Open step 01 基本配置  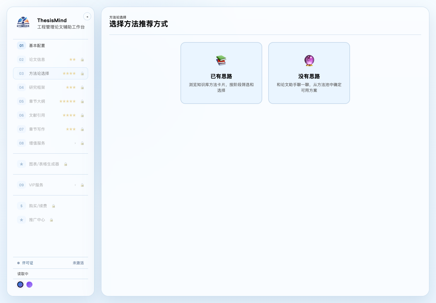[x=51, y=45]
